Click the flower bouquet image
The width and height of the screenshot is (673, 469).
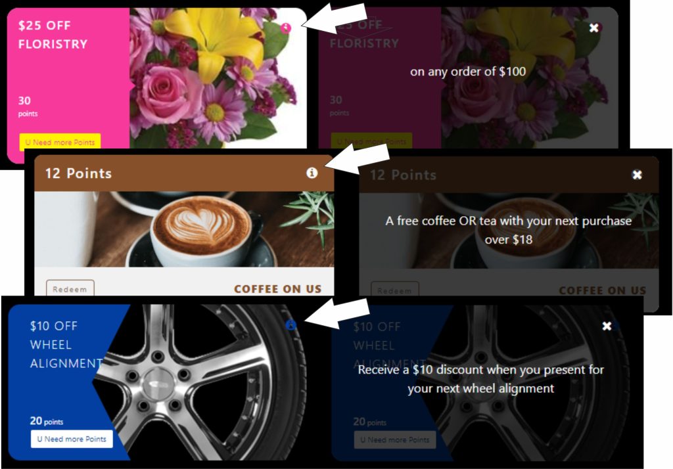tap(218, 78)
